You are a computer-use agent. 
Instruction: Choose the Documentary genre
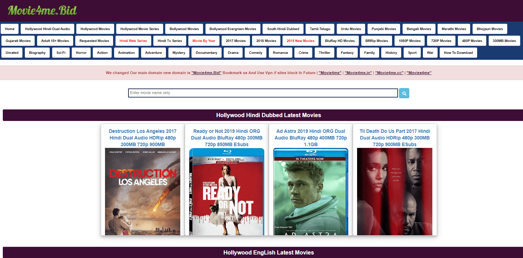[207, 53]
